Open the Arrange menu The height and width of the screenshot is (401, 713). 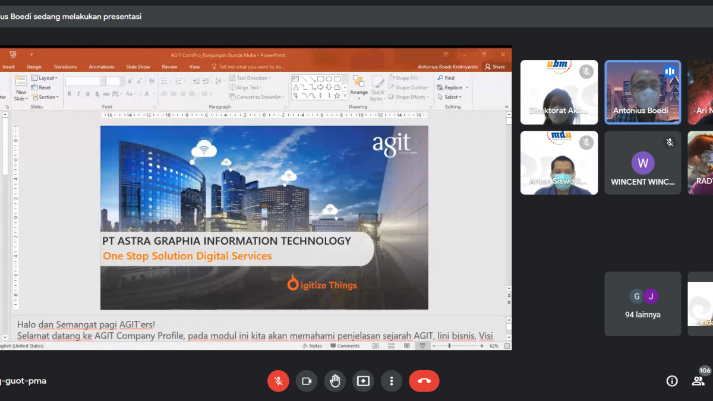[359, 88]
